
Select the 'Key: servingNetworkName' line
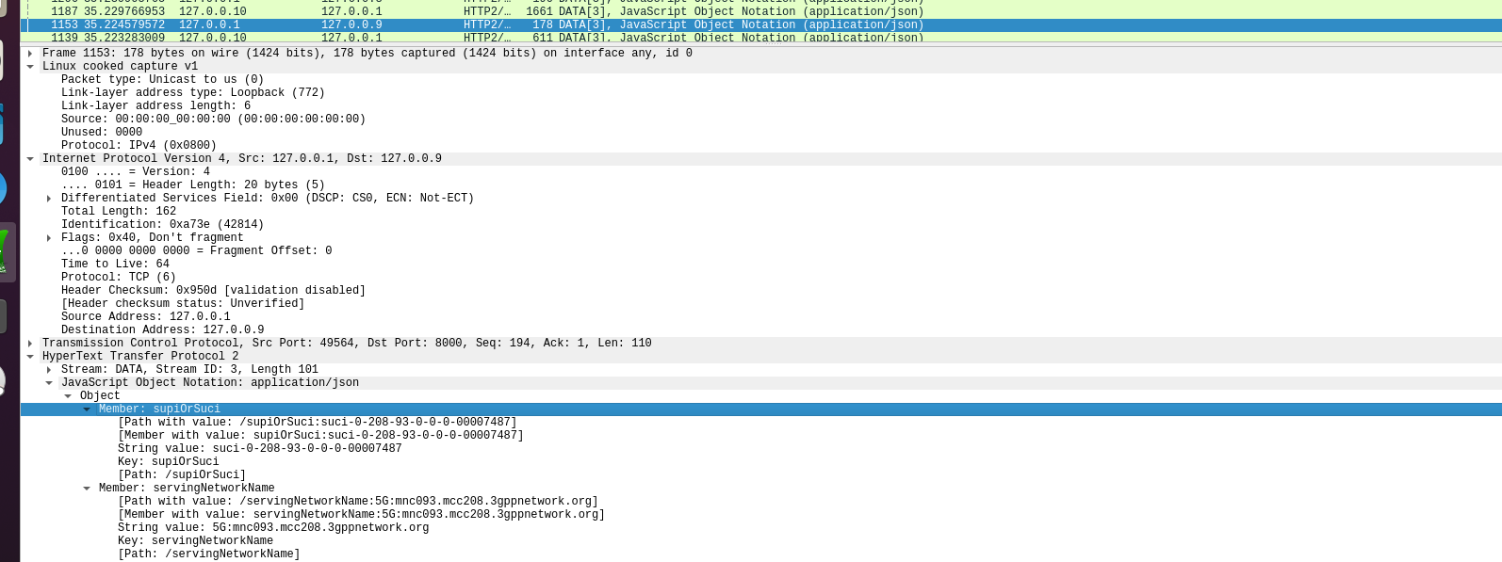click(x=195, y=541)
